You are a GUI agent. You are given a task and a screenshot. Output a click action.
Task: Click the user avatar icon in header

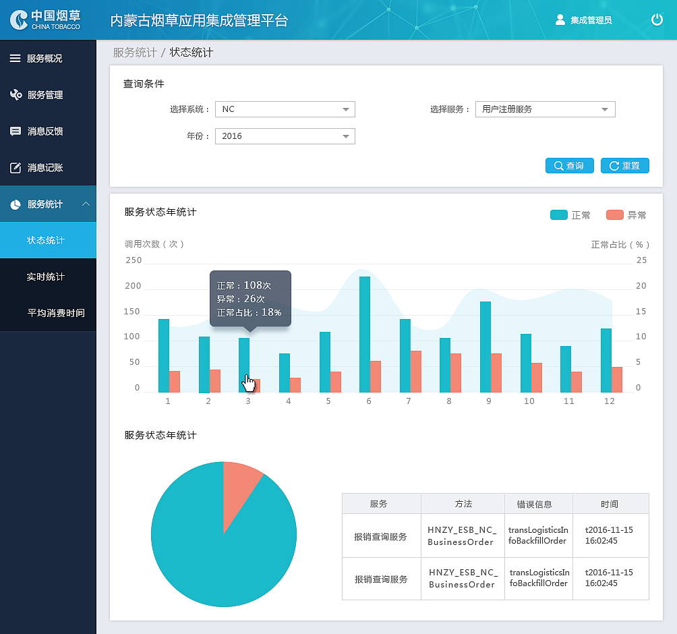(560, 20)
